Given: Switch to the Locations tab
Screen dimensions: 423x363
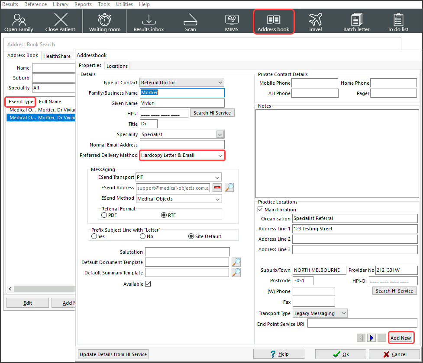Looking at the screenshot, I should (117, 66).
